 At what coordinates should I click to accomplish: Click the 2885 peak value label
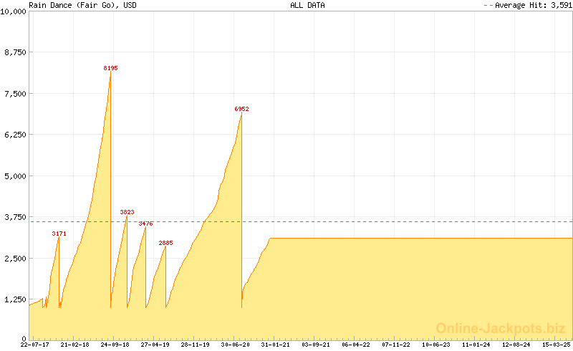165,243
